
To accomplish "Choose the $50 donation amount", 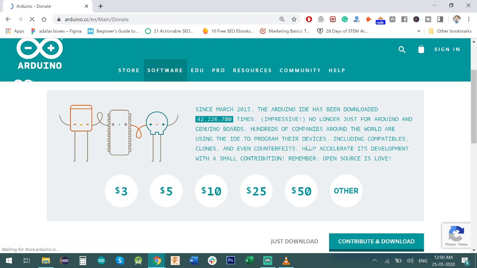I will (x=301, y=191).
